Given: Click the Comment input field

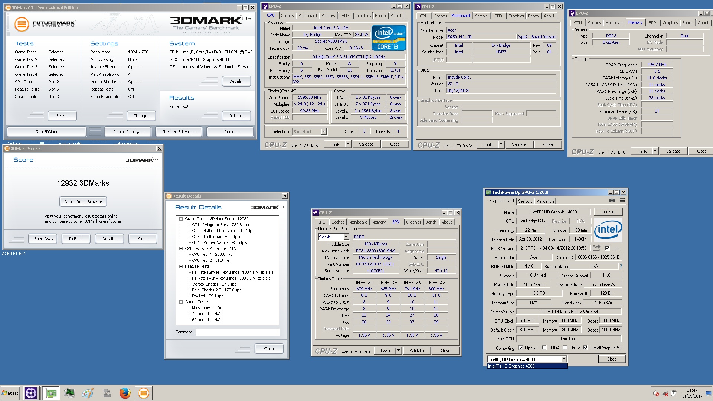Looking at the screenshot, I should click(237, 332).
